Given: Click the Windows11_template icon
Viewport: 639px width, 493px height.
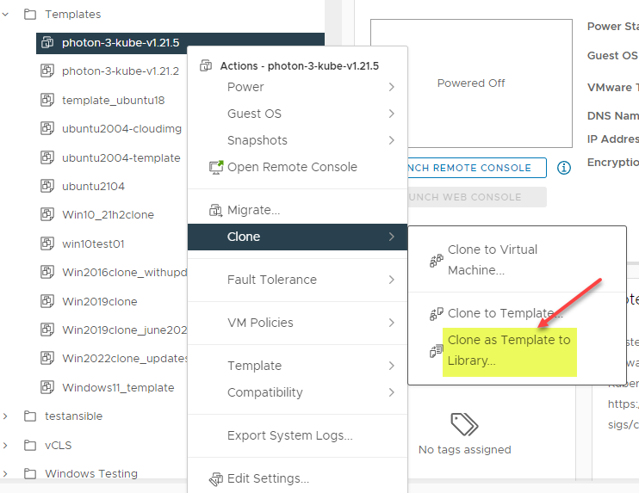Looking at the screenshot, I should point(47,387).
